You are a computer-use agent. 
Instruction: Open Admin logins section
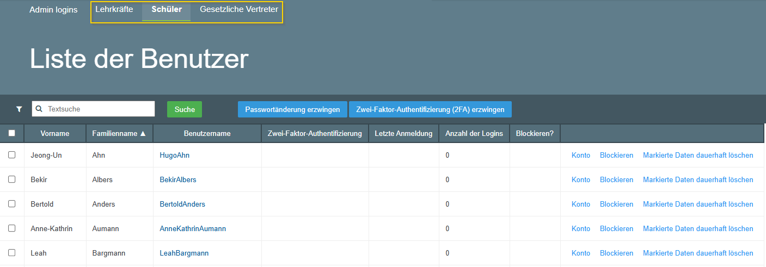(x=53, y=10)
